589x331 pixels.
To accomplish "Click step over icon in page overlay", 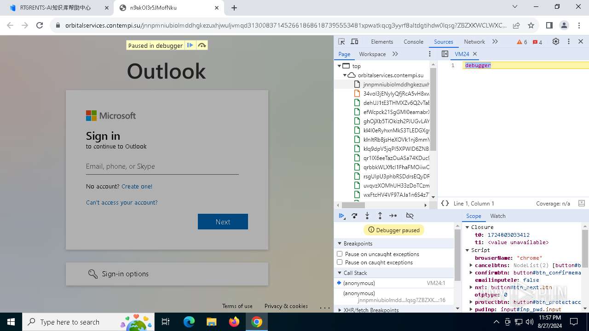I will pyautogui.click(x=202, y=45).
